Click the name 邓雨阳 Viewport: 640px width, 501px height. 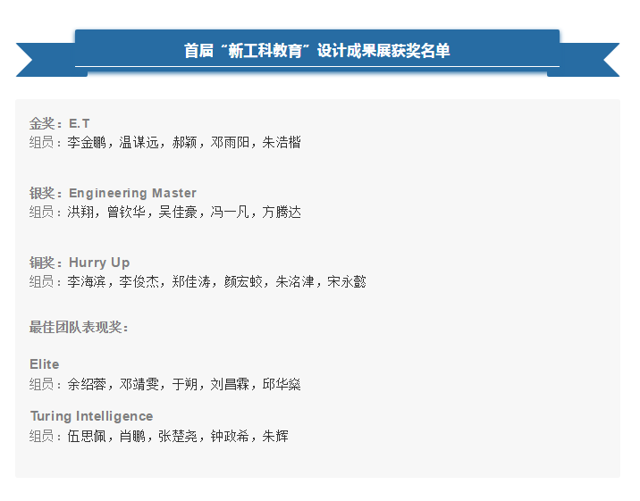(x=230, y=142)
